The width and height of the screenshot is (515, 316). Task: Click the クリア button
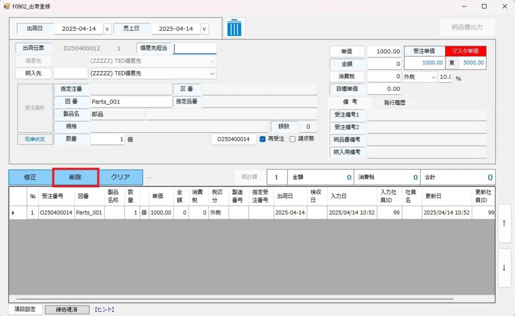pos(121,177)
